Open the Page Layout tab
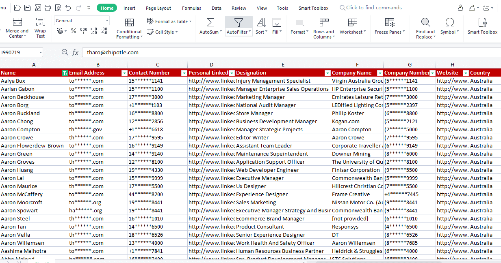This screenshot has height=263, width=501. [x=158, y=8]
